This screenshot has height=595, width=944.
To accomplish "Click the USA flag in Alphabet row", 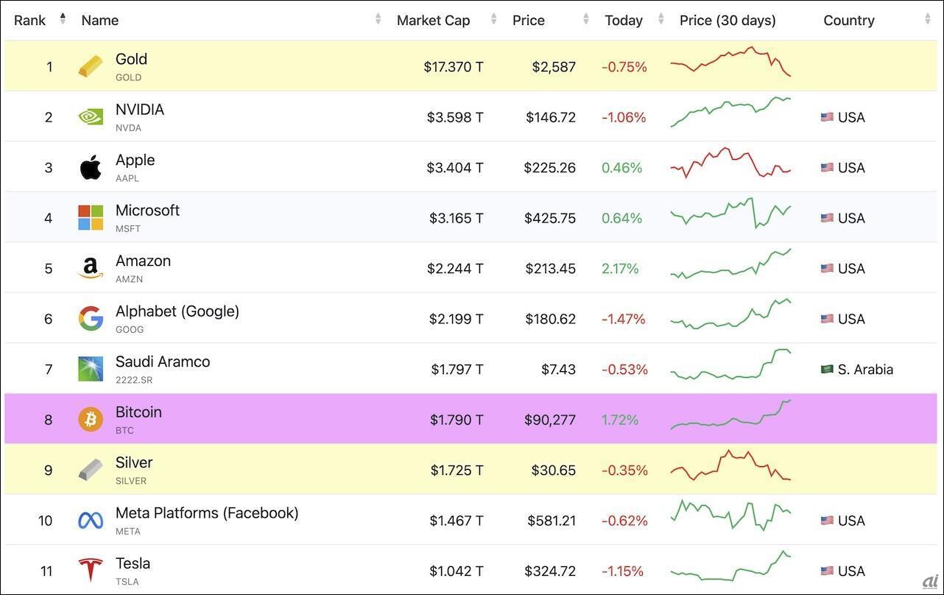I will tap(827, 319).
